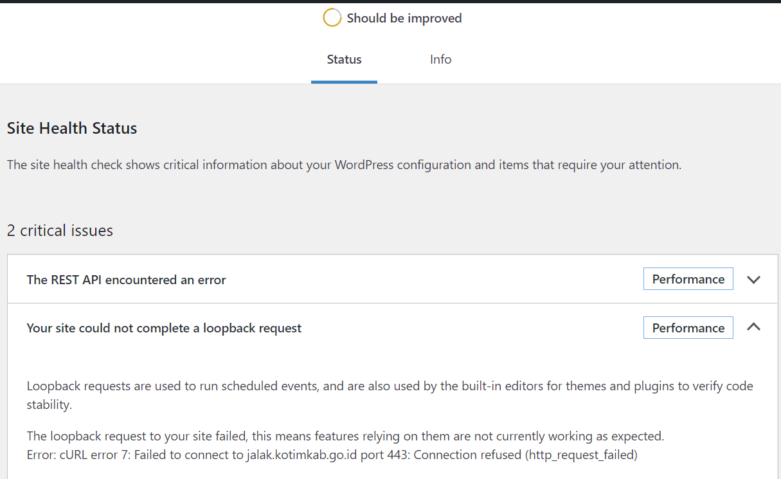
Task: Click the word 'WordPress' in the description
Action: coord(364,165)
